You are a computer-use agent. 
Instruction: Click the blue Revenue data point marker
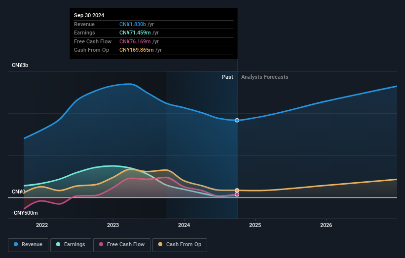click(237, 120)
